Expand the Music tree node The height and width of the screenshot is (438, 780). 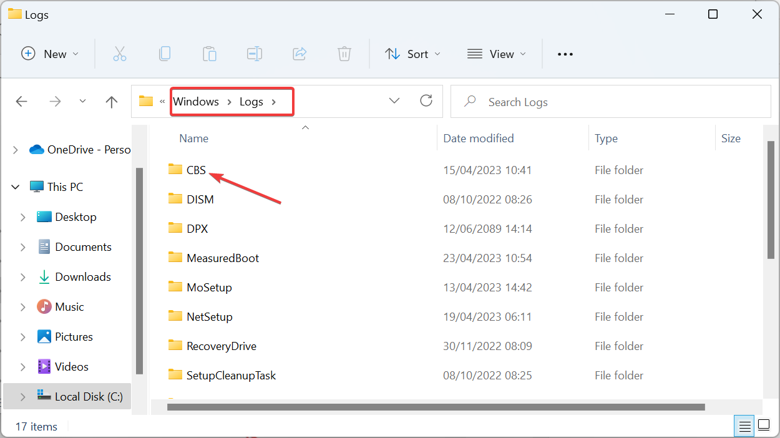[23, 307]
